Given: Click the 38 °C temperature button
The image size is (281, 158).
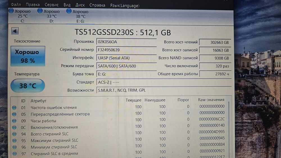Looking at the screenshot, I should pyautogui.click(x=28, y=86).
